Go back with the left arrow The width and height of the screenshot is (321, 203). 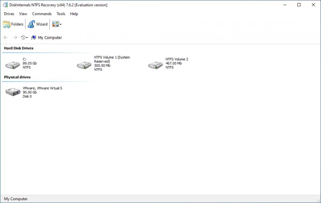click(x=6, y=38)
